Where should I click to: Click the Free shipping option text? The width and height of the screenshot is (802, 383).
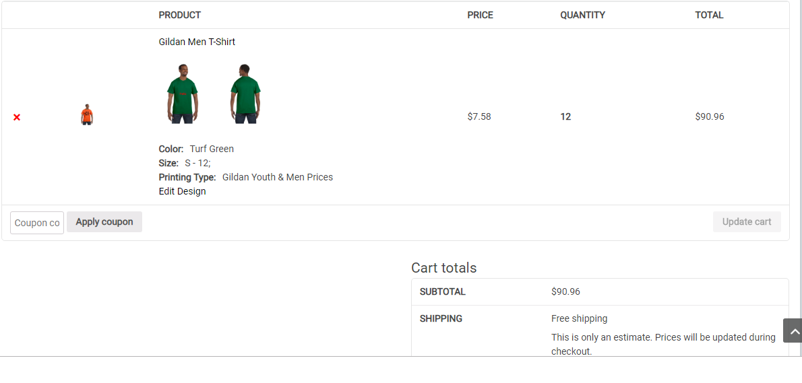click(x=580, y=318)
